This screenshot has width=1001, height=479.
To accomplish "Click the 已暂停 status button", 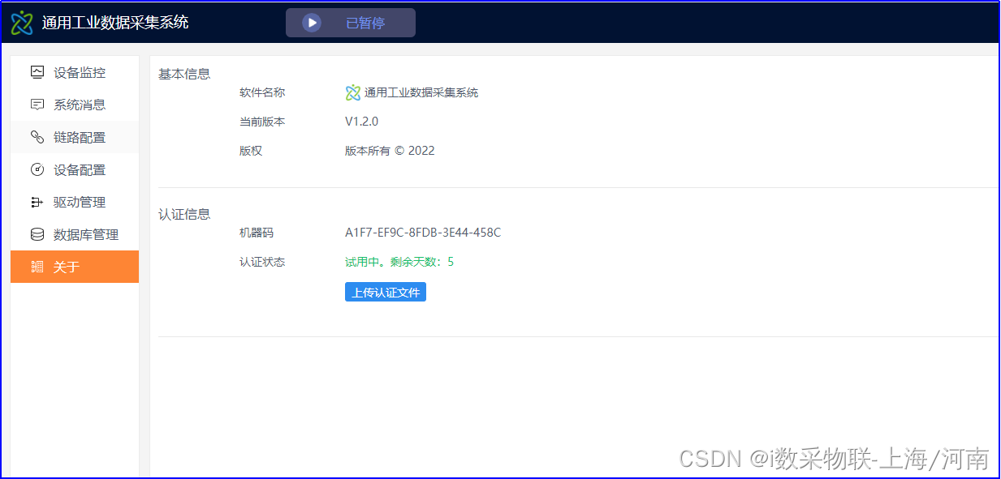I will click(351, 23).
